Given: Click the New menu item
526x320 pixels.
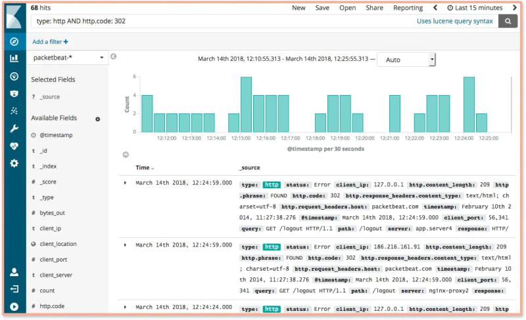Looking at the screenshot, I should pyautogui.click(x=299, y=8).
